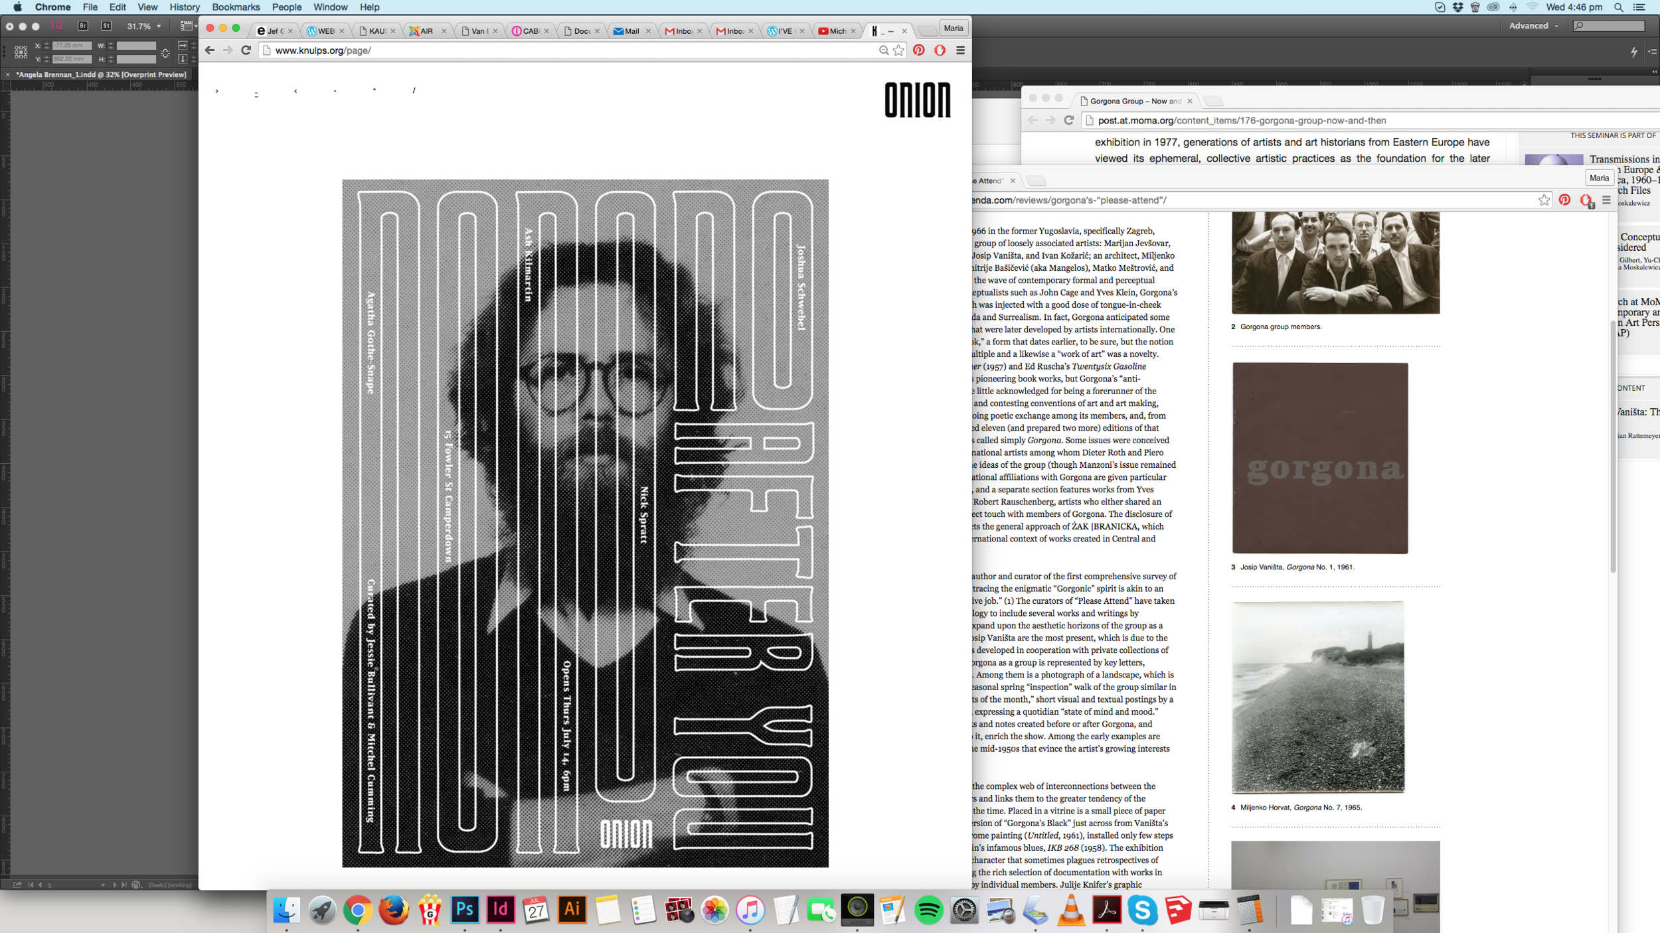Open Chrome menu in gorgona review window
This screenshot has width=1660, height=933.
pyautogui.click(x=1606, y=200)
